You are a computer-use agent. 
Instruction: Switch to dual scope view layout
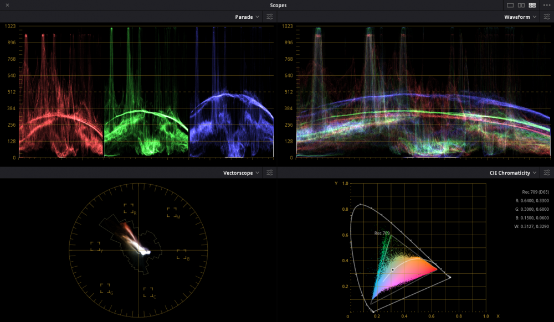click(521, 5)
